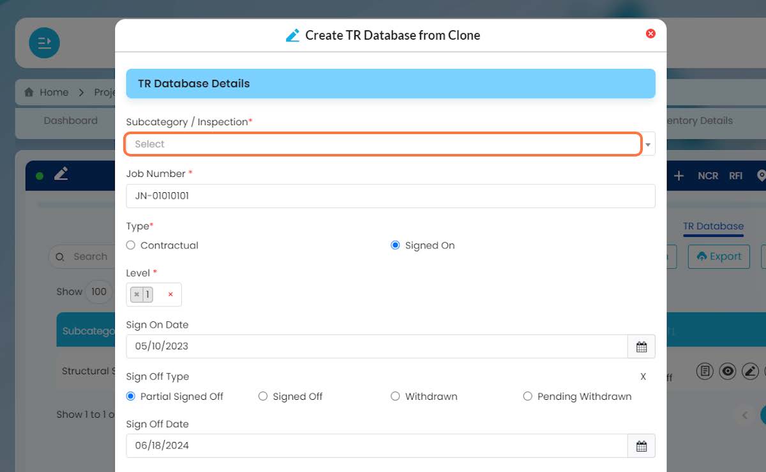This screenshot has height=472, width=766.
Task: Click plus add icon in header bar
Action: coord(679,176)
